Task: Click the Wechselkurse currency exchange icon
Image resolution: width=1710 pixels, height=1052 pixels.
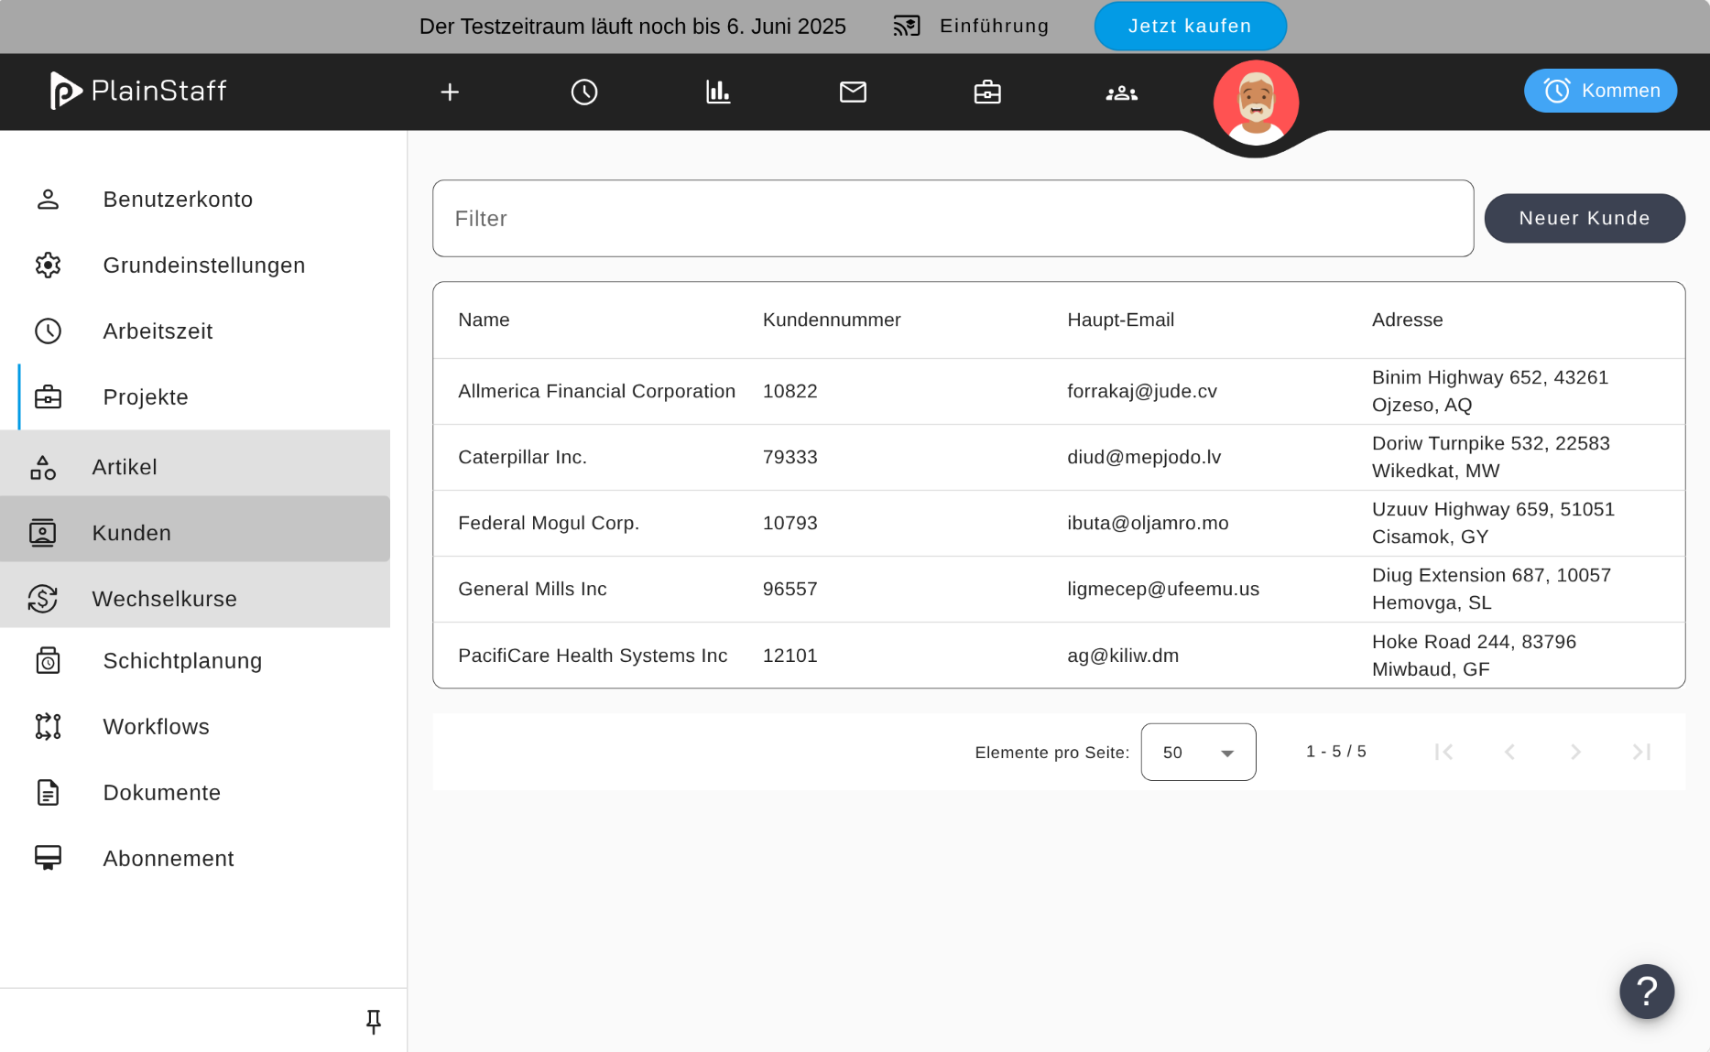Action: 43,599
